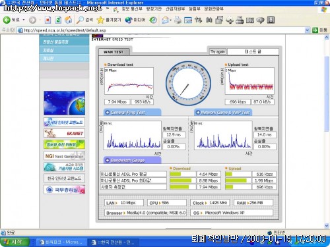Select 자료실 in the side menu
This screenshot has width=330, height=247.
(x=64, y=50)
